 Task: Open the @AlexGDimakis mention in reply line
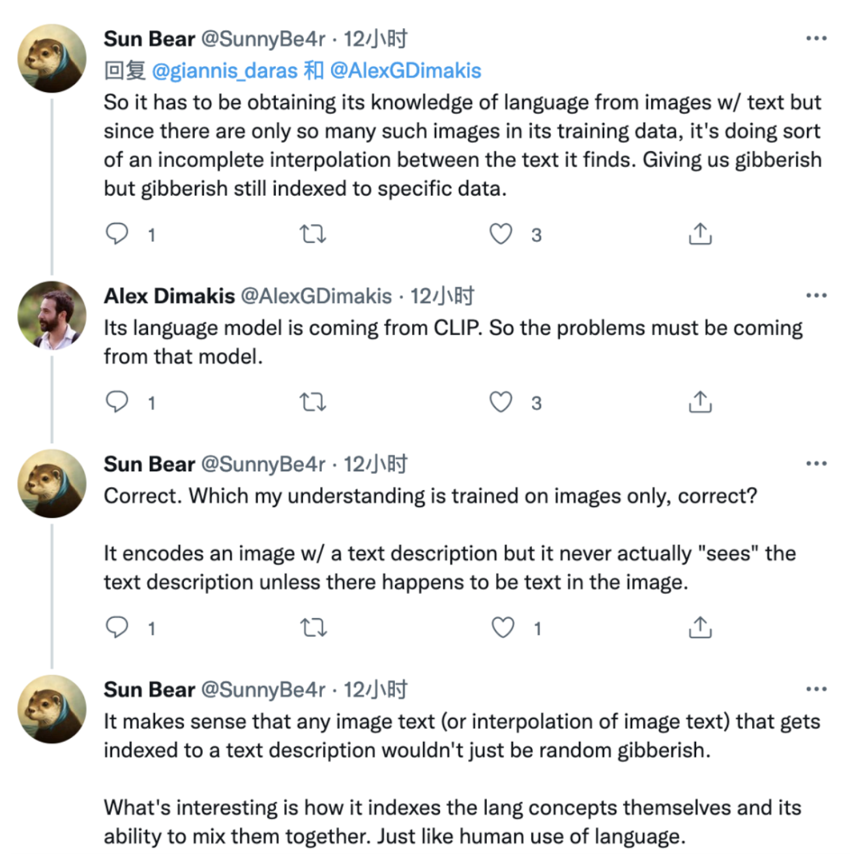pyautogui.click(x=405, y=70)
